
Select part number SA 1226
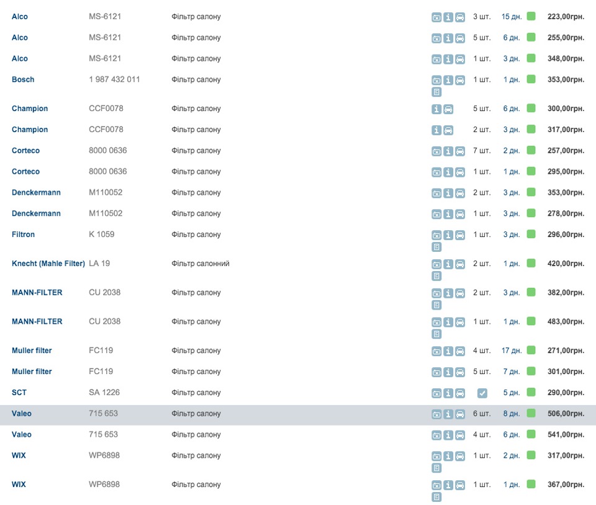pyautogui.click(x=104, y=393)
